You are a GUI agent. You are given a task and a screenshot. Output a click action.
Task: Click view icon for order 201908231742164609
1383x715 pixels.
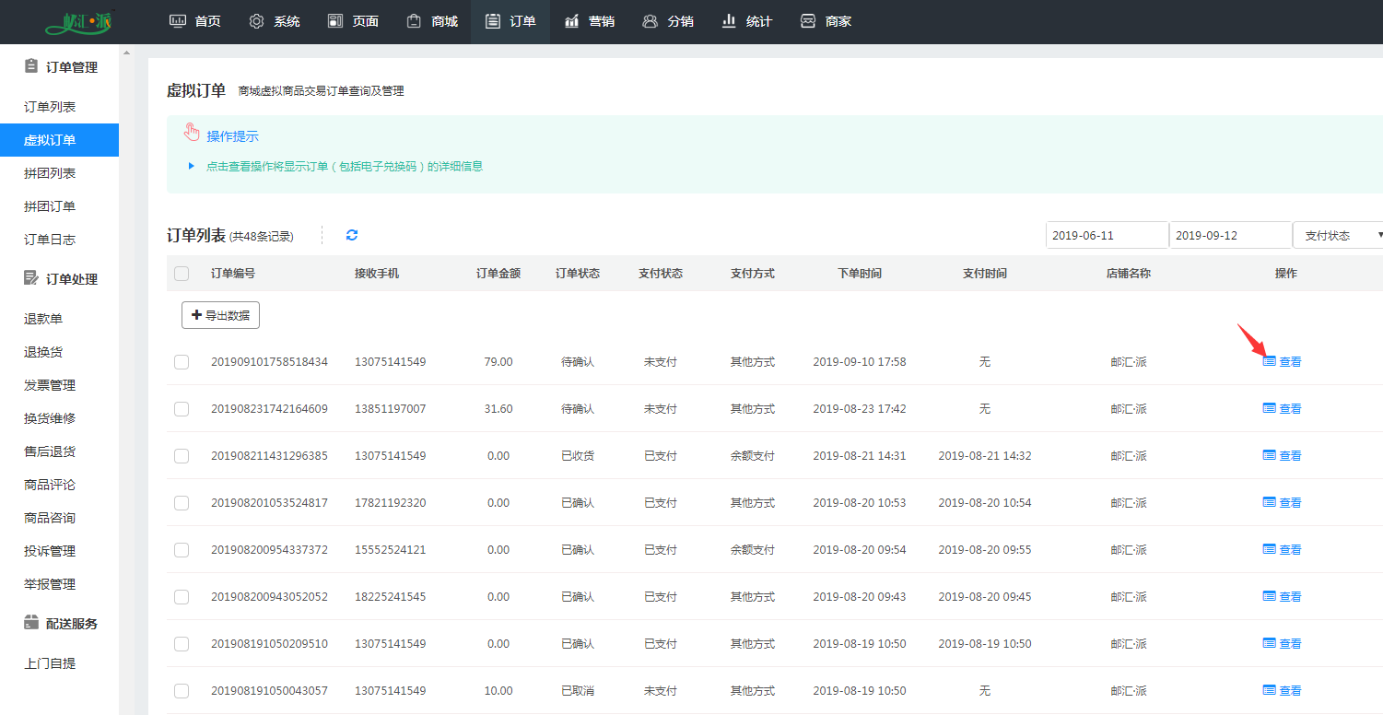click(x=1270, y=408)
